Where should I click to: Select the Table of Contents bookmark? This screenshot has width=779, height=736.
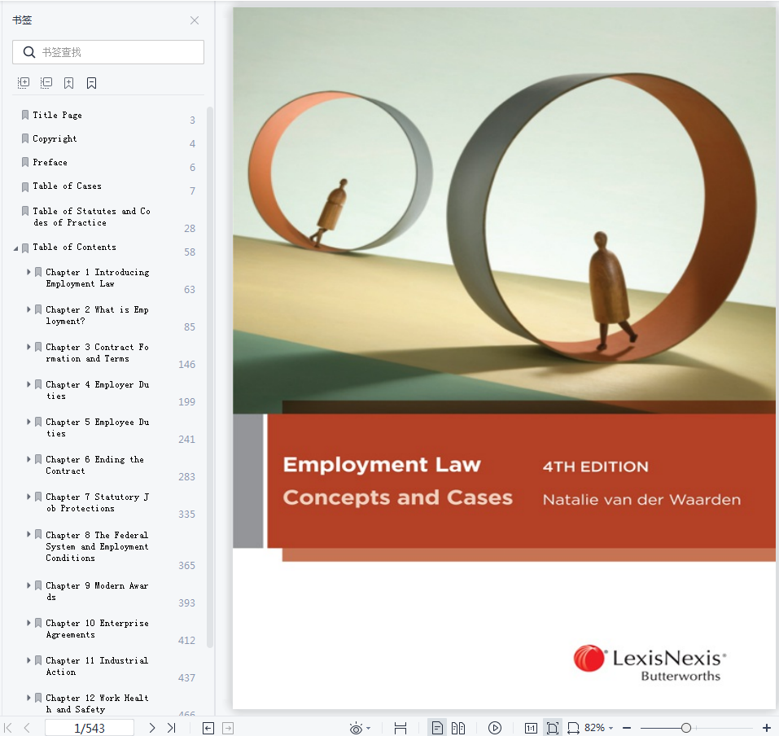(x=75, y=247)
